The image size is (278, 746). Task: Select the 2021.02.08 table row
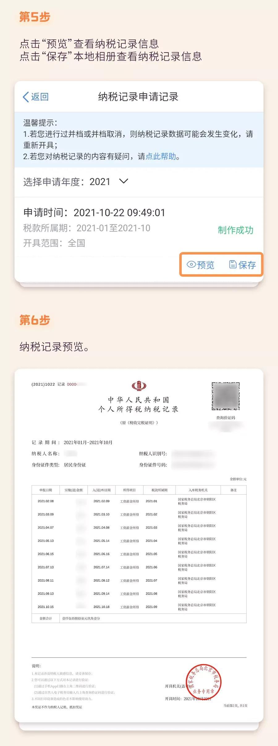click(139, 501)
